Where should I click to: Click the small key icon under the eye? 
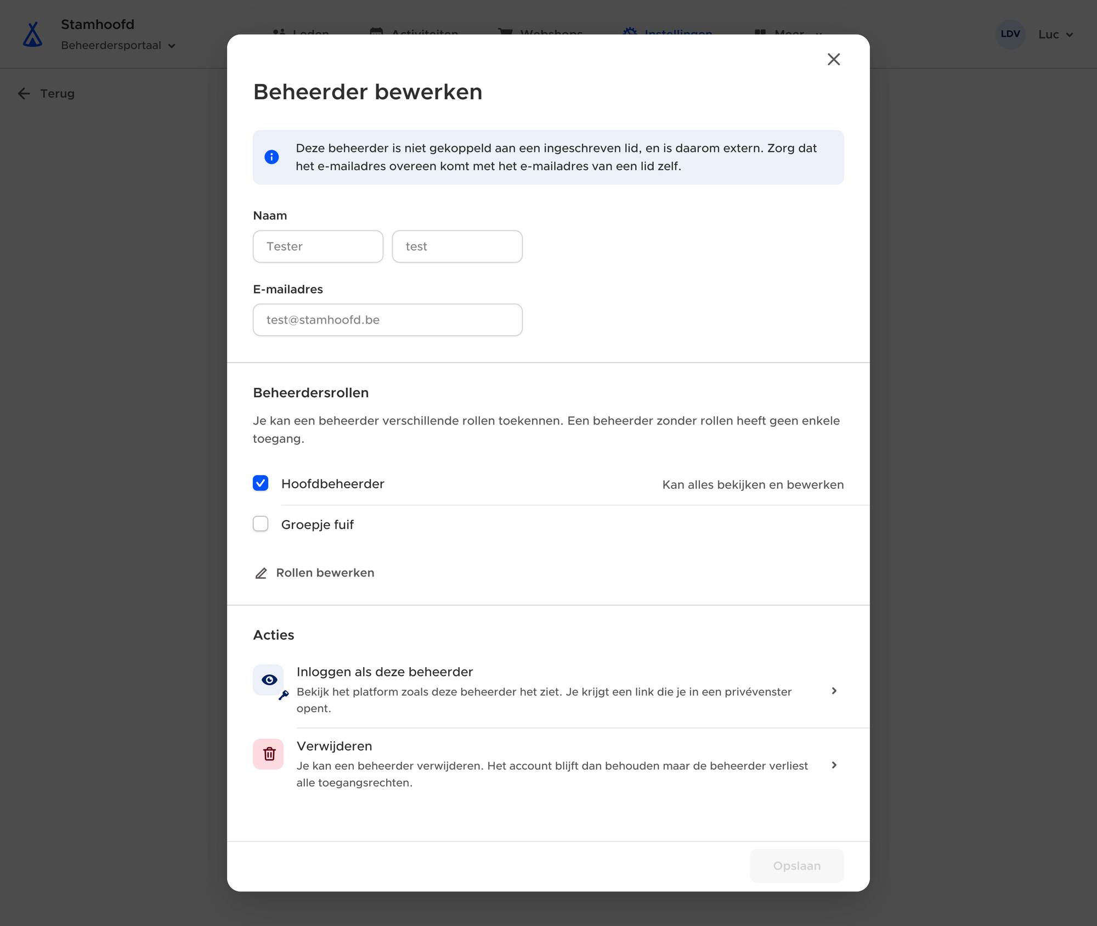point(284,695)
